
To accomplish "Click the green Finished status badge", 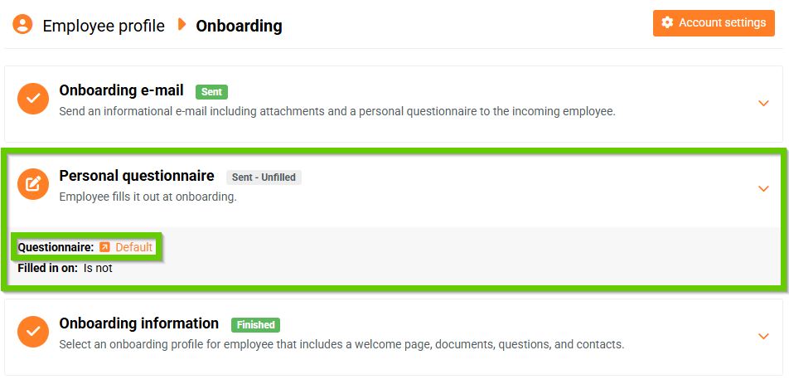I will [x=255, y=325].
